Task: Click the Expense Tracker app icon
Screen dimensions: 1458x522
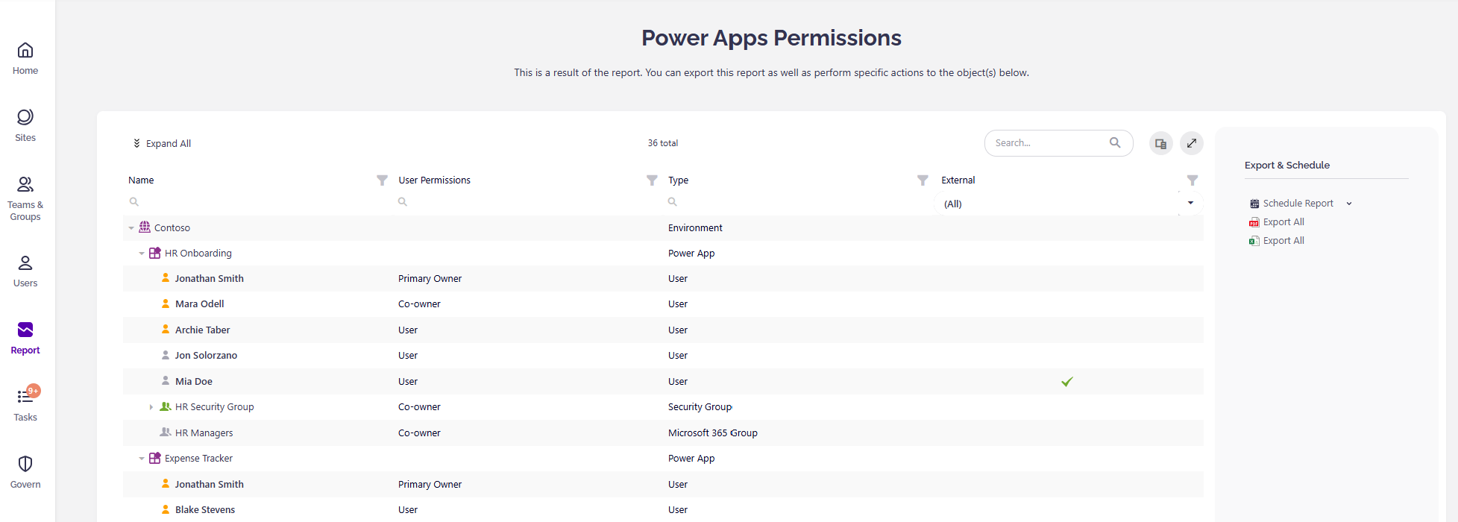Action: pos(155,458)
